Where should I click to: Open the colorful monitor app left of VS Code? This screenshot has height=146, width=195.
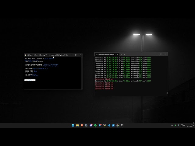[x=104, y=125]
